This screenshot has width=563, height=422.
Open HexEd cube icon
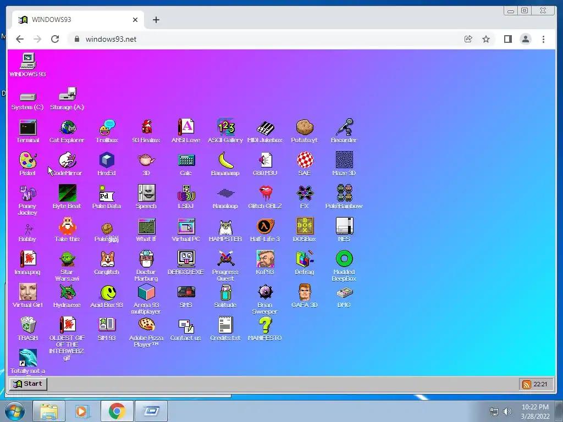107,164
